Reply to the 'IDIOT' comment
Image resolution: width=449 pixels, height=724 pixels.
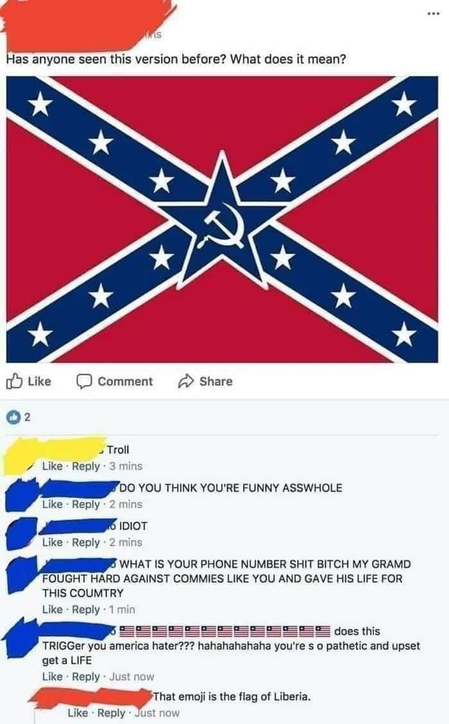tap(86, 542)
